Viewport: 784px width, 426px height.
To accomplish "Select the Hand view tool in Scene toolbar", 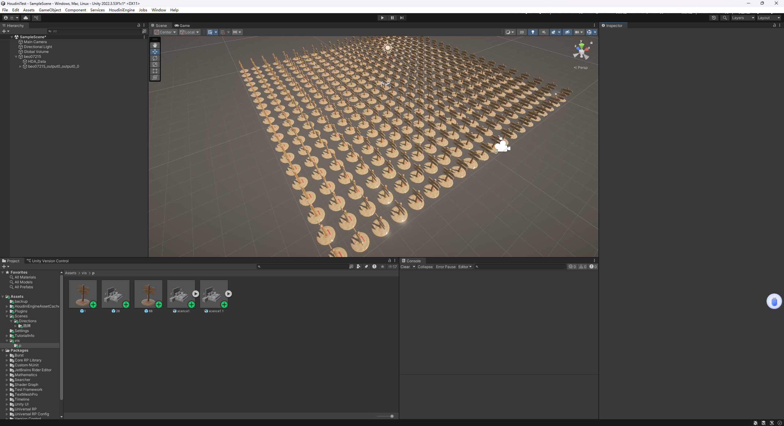I will pyautogui.click(x=155, y=45).
